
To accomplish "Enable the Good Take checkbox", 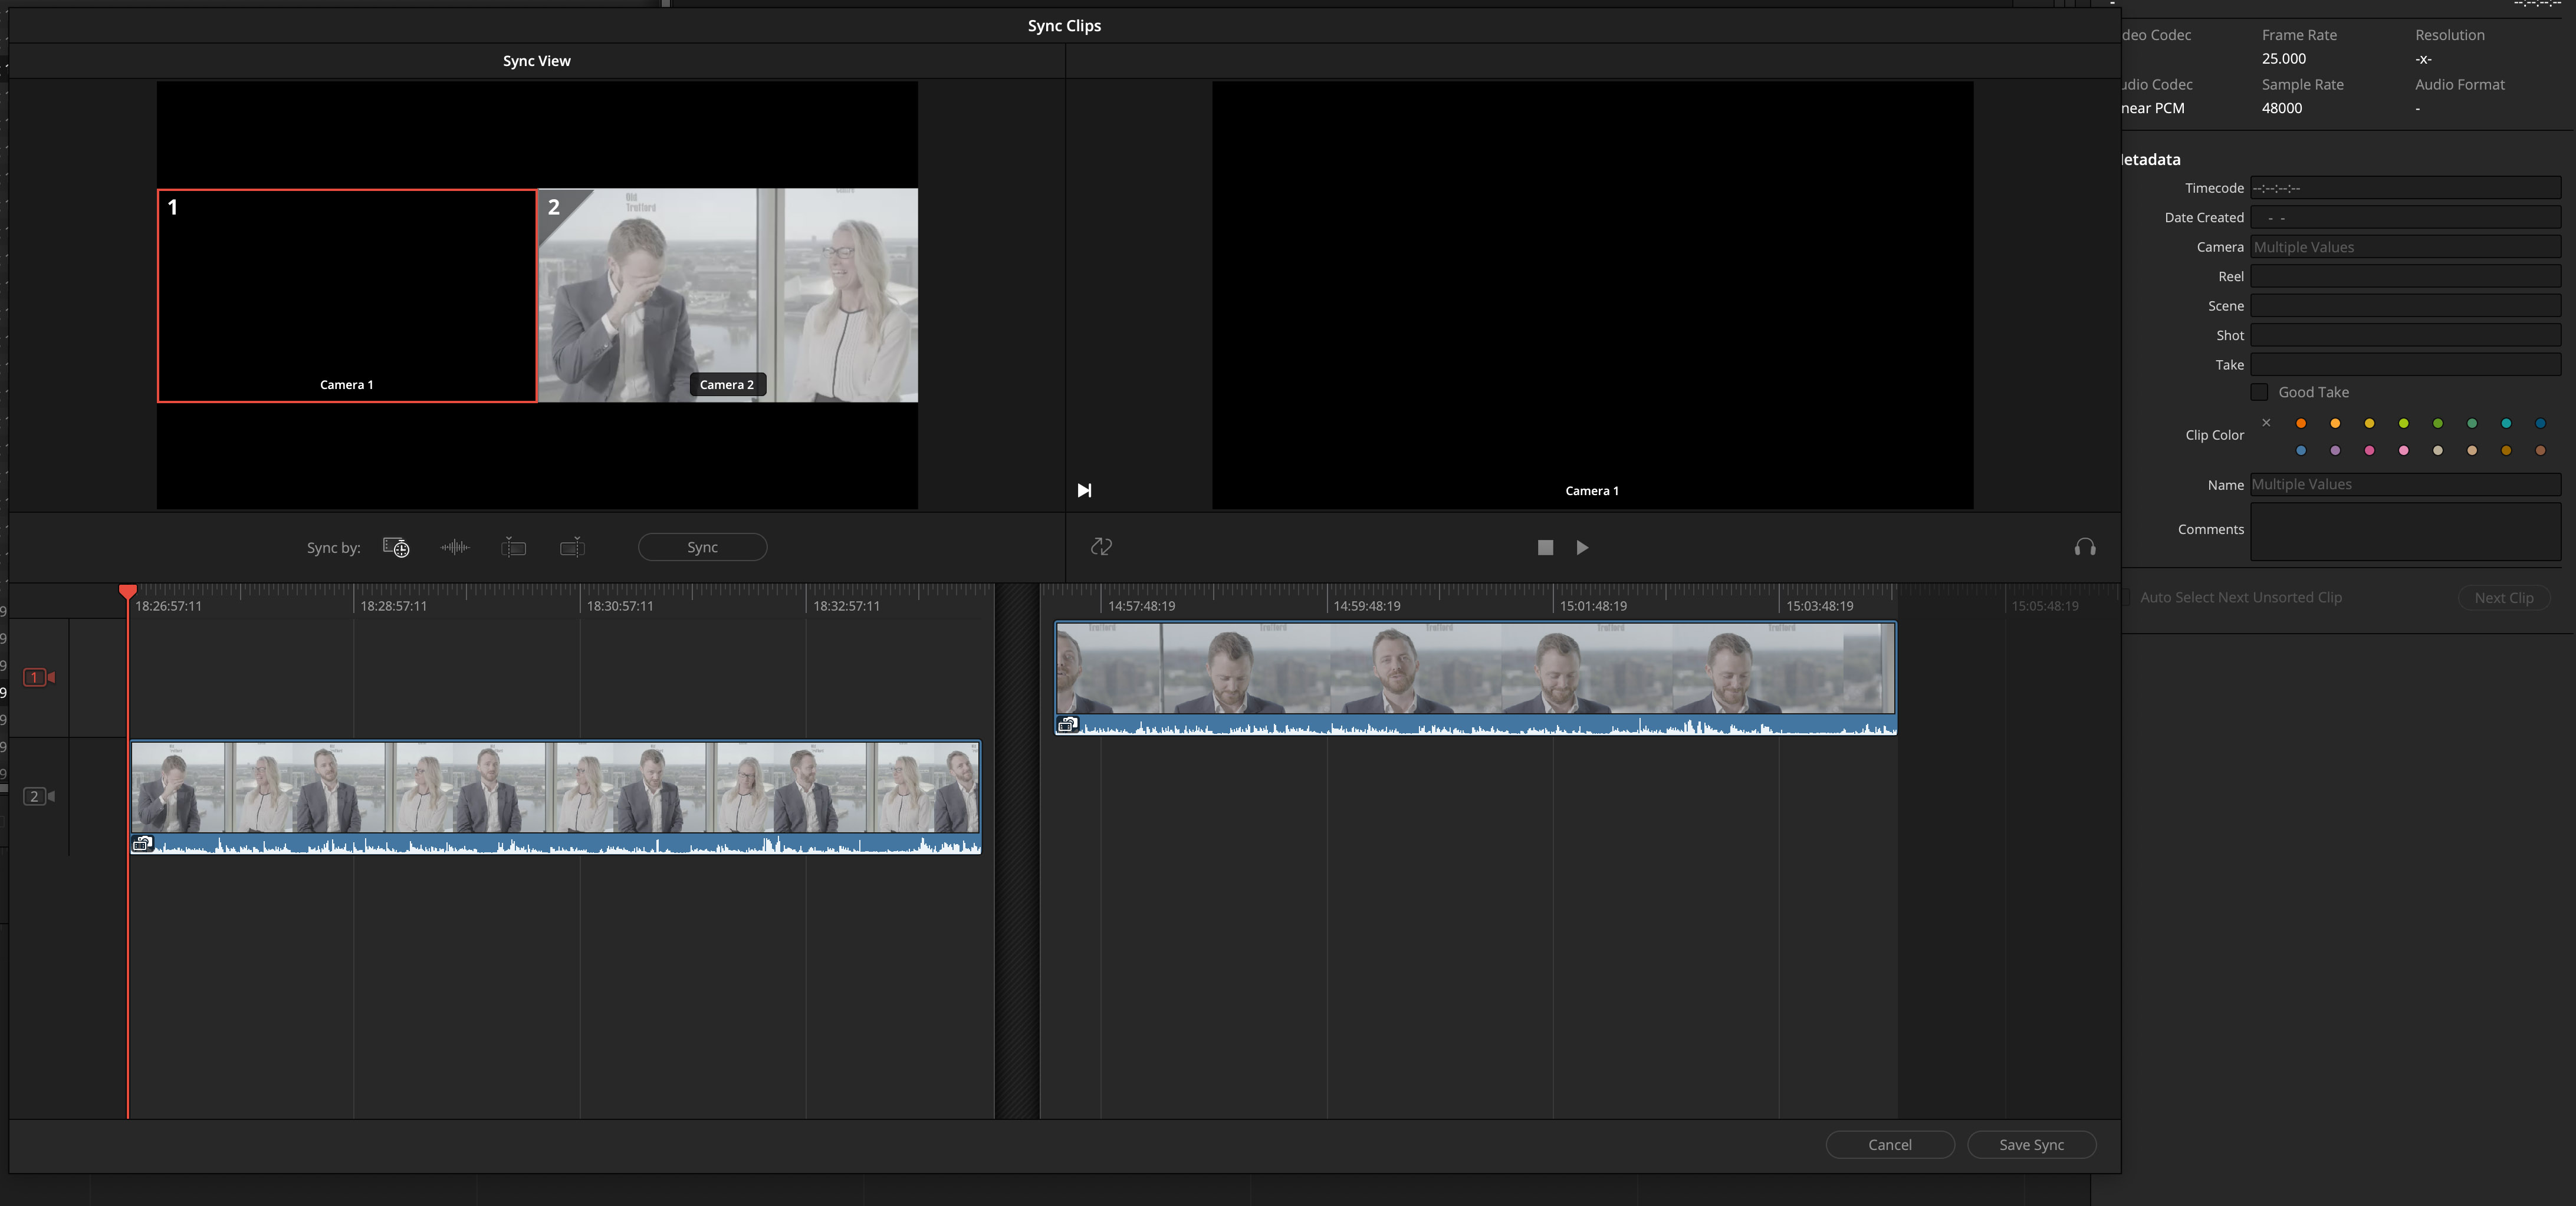I will pyautogui.click(x=2259, y=391).
